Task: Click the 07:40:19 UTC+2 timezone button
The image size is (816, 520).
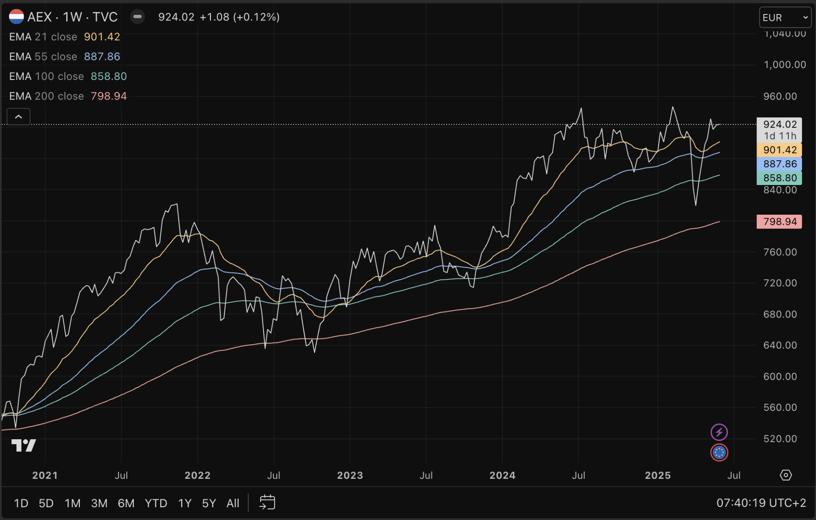Action: coord(761,503)
